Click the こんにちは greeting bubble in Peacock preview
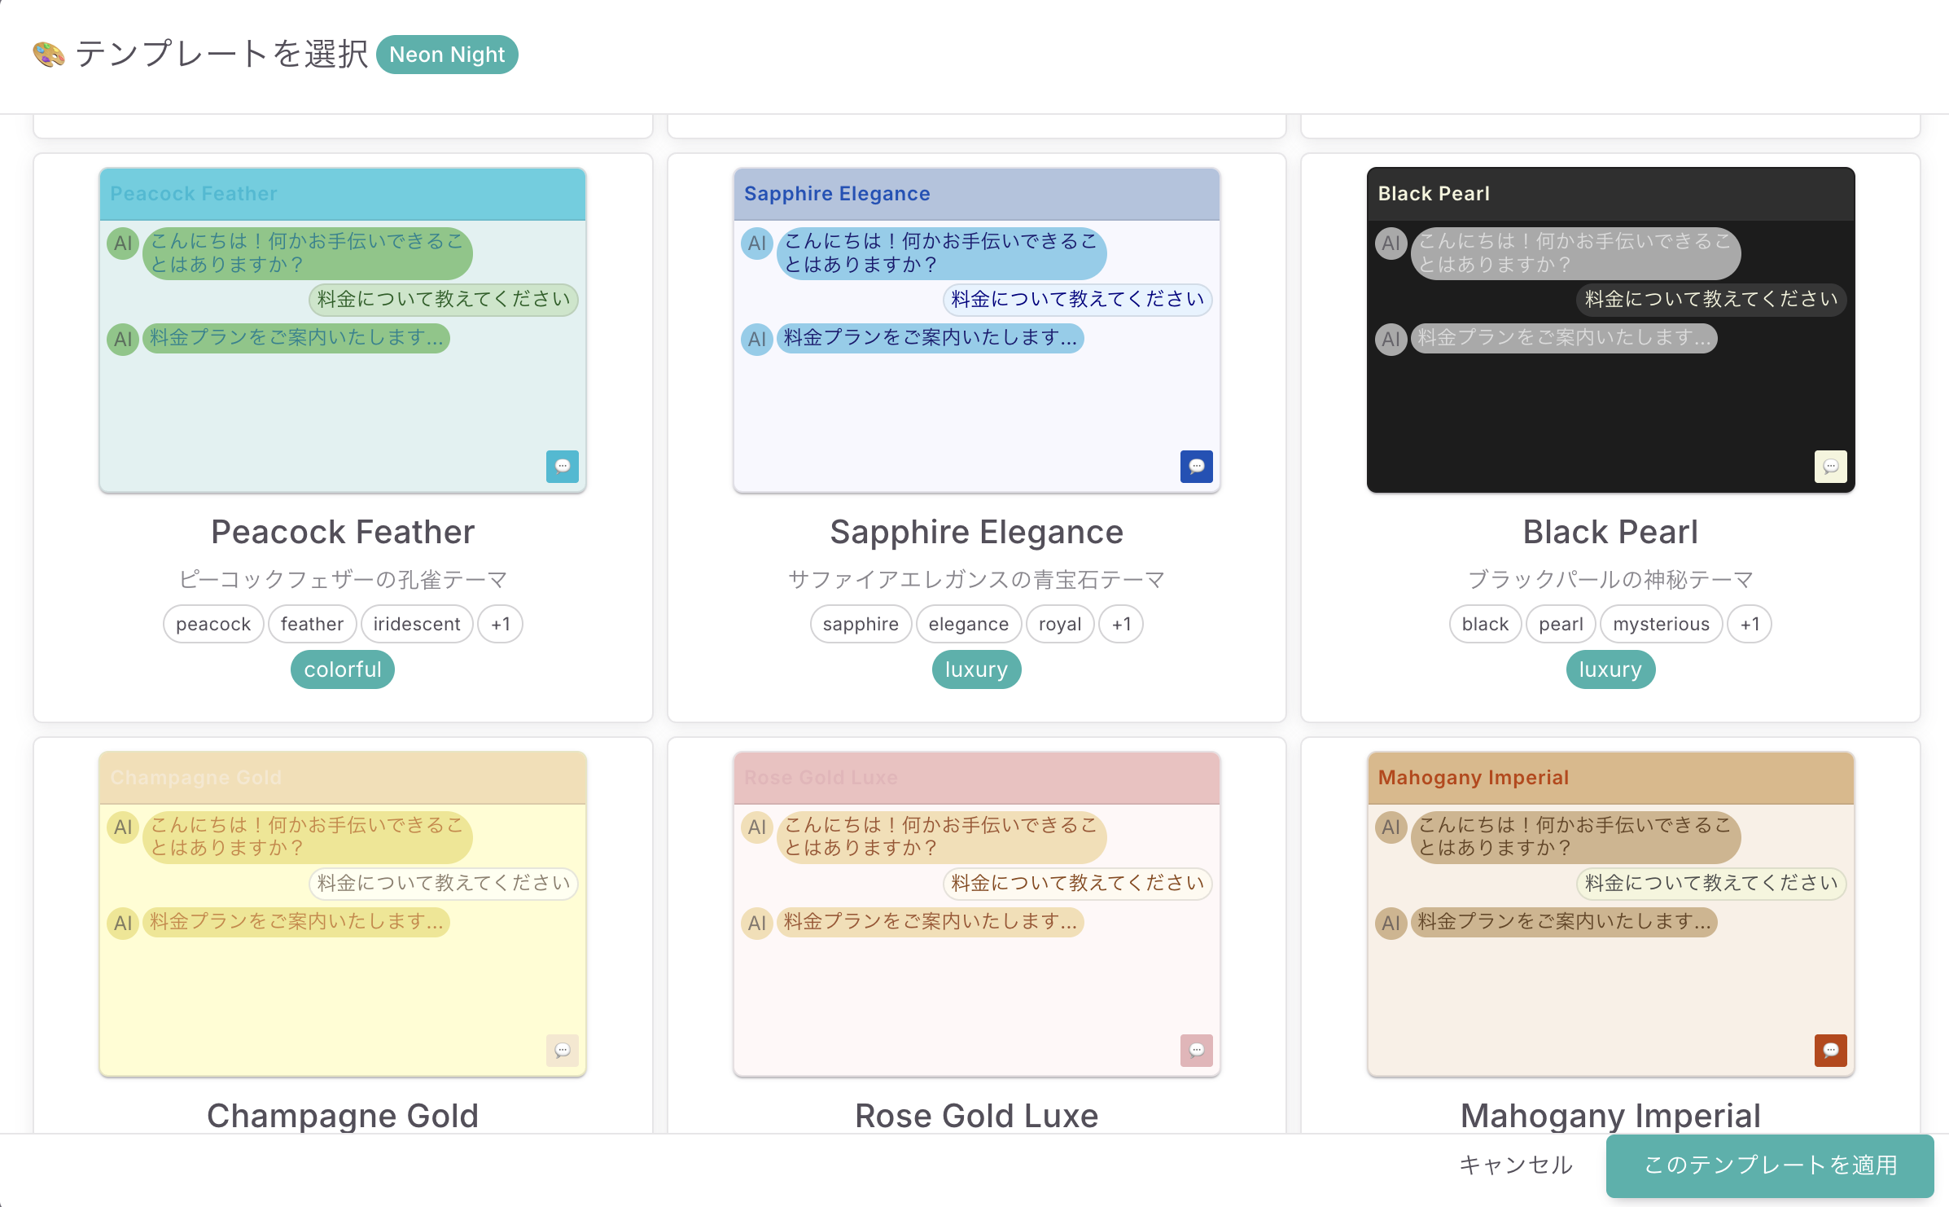 [307, 252]
